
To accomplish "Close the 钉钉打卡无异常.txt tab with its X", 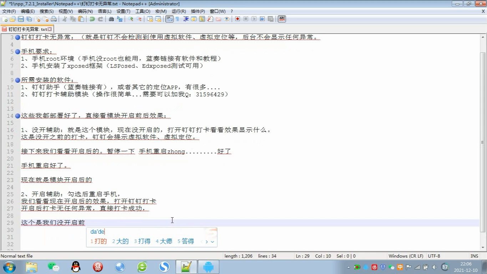I will tap(50, 29).
